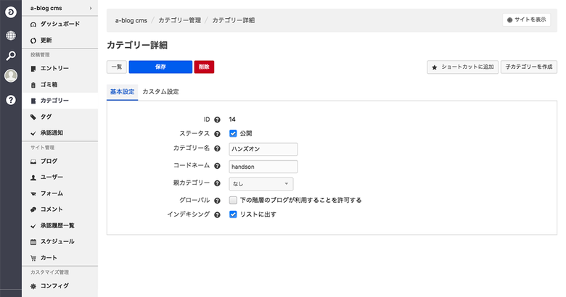Click the ユーザー person icon

(x=33, y=177)
